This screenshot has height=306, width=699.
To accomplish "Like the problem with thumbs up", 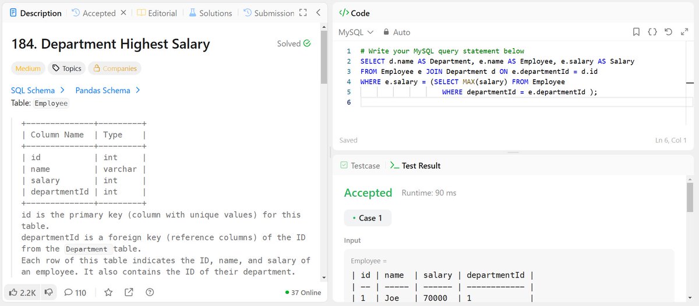I will point(23,292).
